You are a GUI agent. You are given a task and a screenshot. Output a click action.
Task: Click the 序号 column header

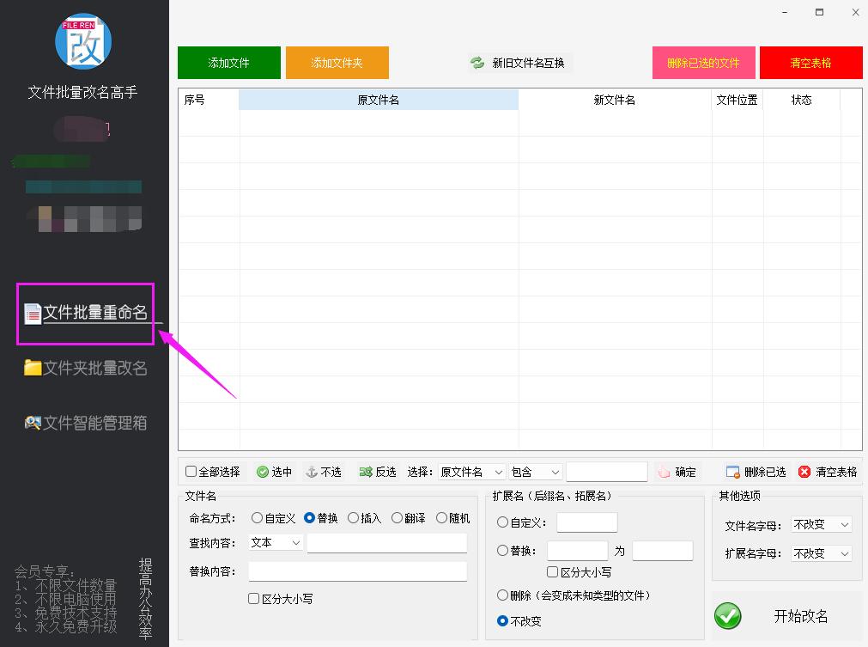[209, 100]
